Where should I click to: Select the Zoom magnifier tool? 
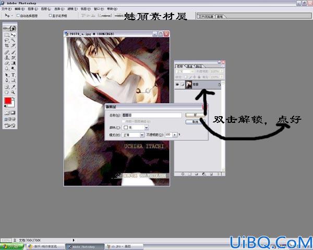pos(13,92)
